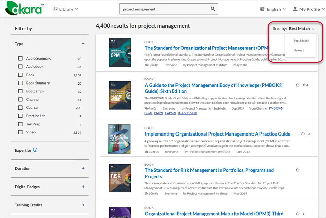Click the globe language icon
Image resolution: width=326 pixels, height=218 pixels.
[x=262, y=9]
